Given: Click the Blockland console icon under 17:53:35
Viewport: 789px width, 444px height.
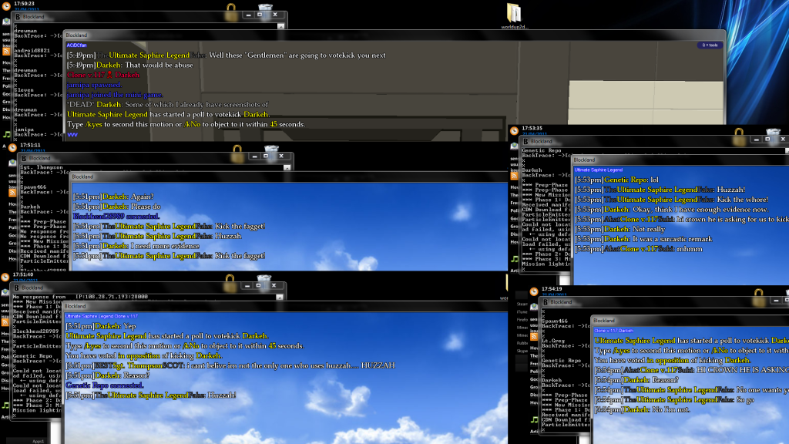Looking at the screenshot, I should click(525, 142).
